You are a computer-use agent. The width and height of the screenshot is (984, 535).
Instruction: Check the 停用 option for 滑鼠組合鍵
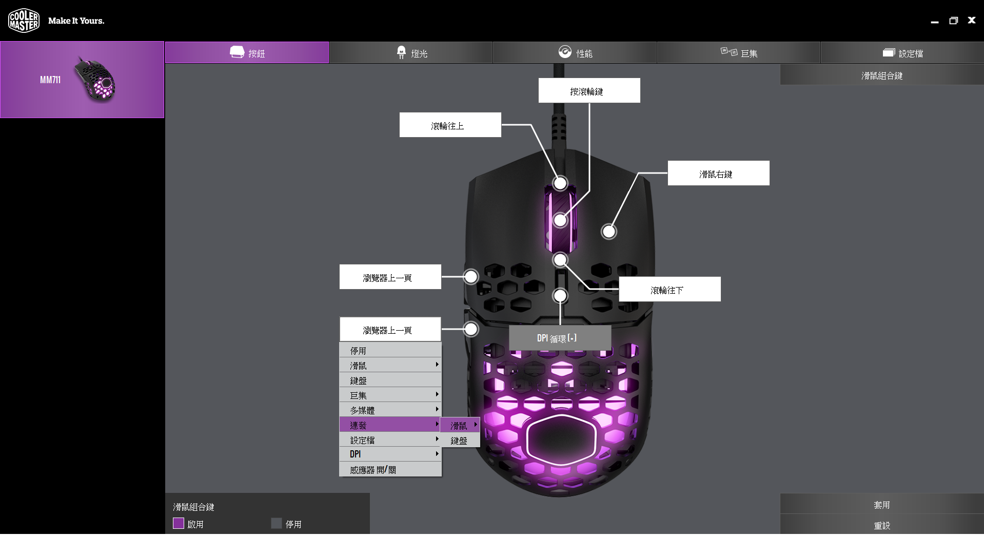coord(277,523)
